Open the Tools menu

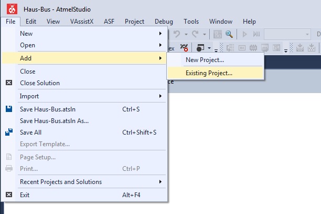pyautogui.click(x=191, y=22)
